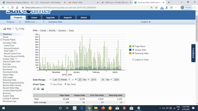Click the start day field showing 20
This screenshot has width=198, height=111.
pyautogui.click(x=80, y=80)
